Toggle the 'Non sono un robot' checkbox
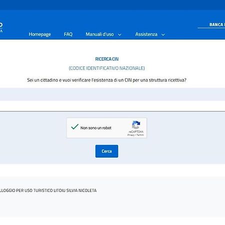 [74, 127]
